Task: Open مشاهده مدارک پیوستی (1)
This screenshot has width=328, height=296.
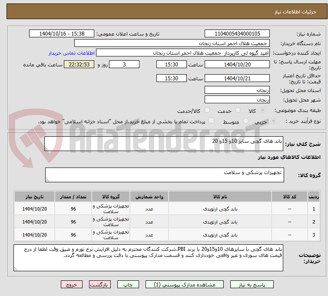Action: pos(185,285)
